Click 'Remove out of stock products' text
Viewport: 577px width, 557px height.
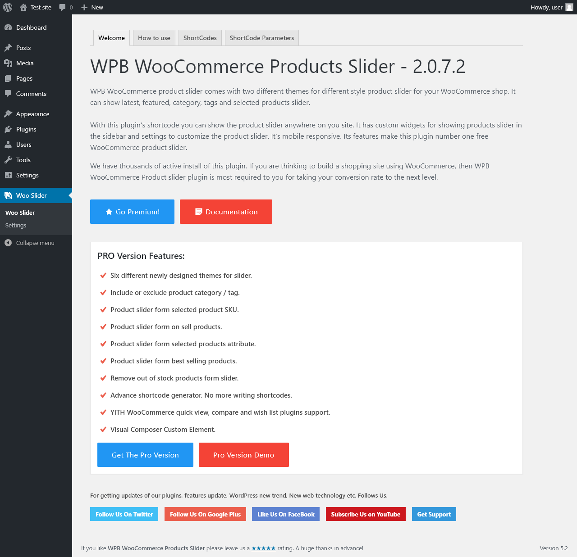(x=174, y=378)
